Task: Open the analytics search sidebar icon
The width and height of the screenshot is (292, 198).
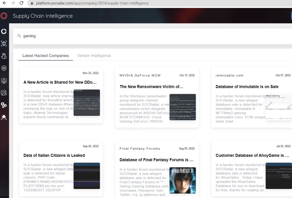Action: (x=4, y=93)
